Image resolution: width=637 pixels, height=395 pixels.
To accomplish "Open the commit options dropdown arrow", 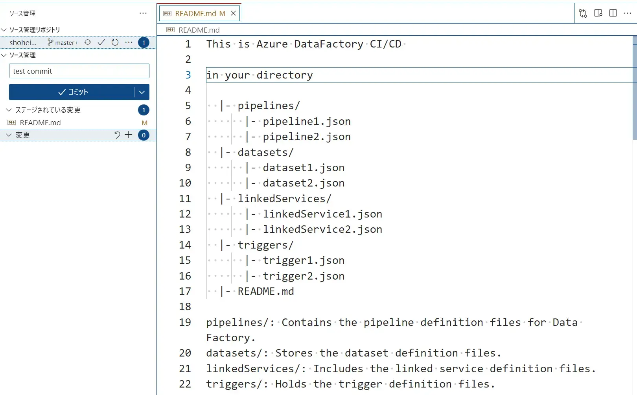I will [x=142, y=92].
